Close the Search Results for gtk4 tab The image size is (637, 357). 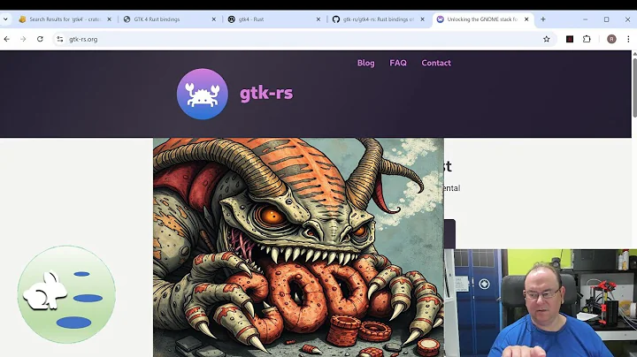pos(110,19)
